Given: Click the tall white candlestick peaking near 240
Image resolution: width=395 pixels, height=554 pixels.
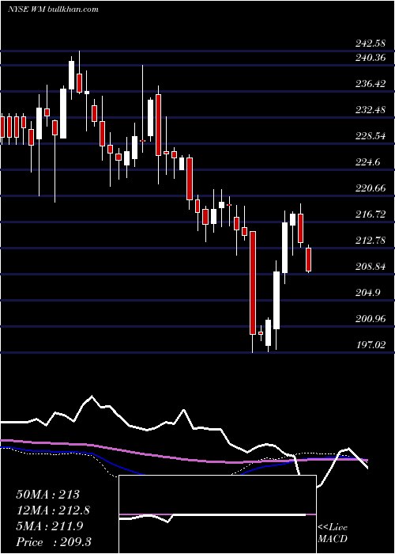Looking at the screenshot, I should [x=72, y=75].
